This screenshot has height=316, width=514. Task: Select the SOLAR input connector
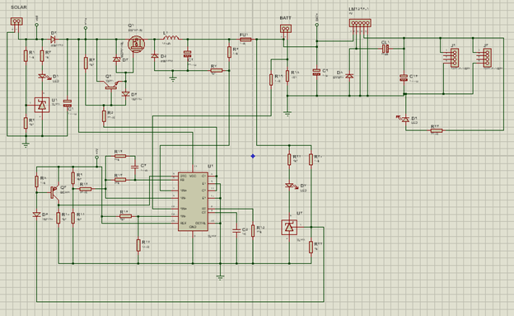[x=16, y=21]
